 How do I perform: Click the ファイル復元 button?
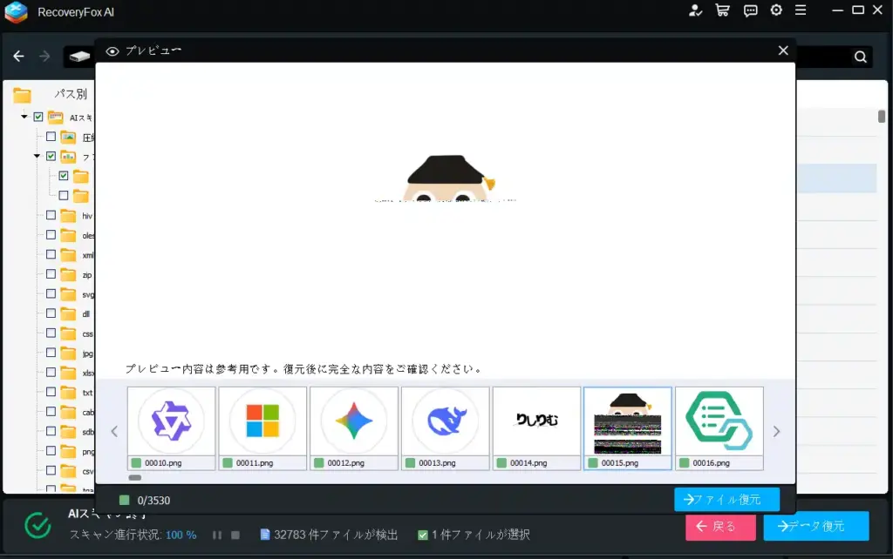coord(726,499)
